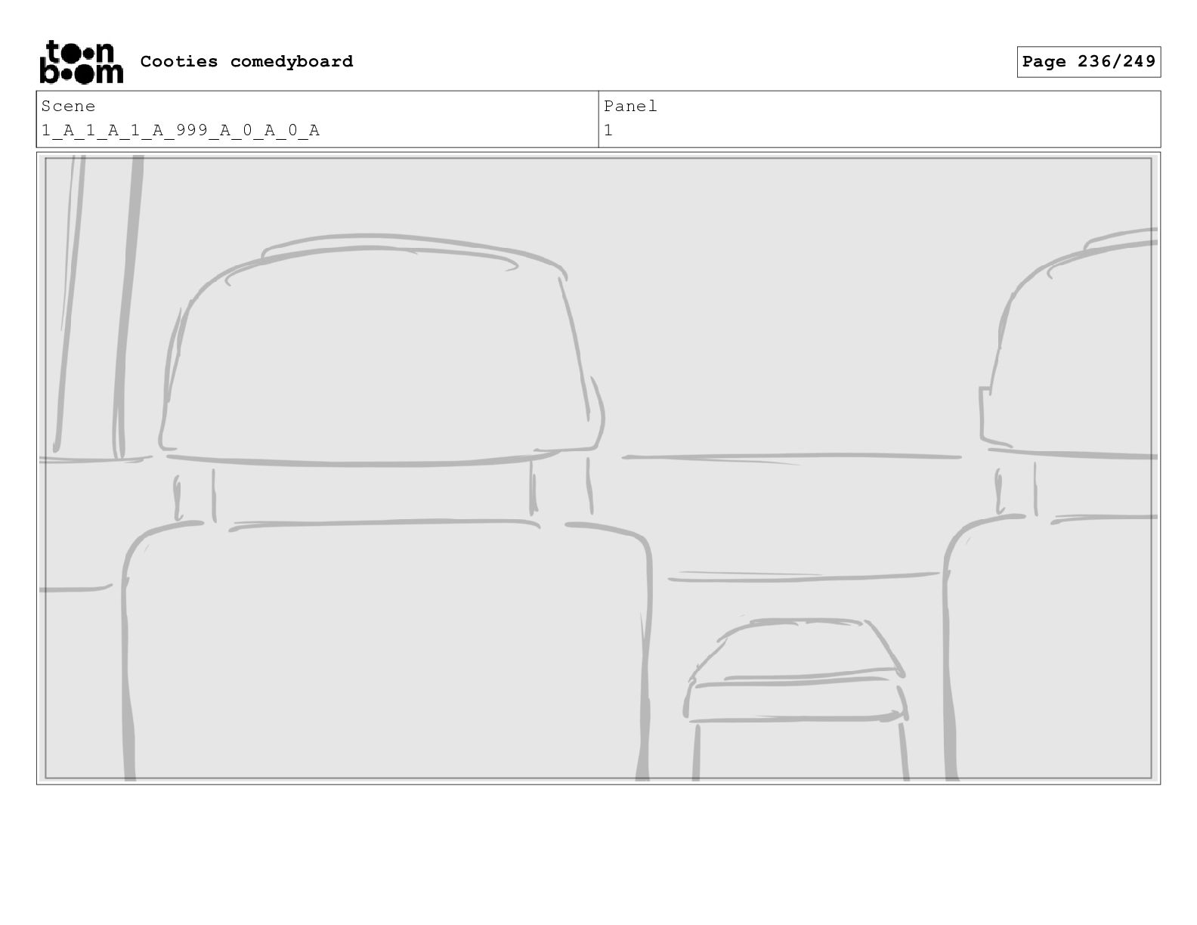The height and width of the screenshot is (925, 1197).
Task: Click the 'Cooties comedyboard' title text
Action: click(246, 61)
